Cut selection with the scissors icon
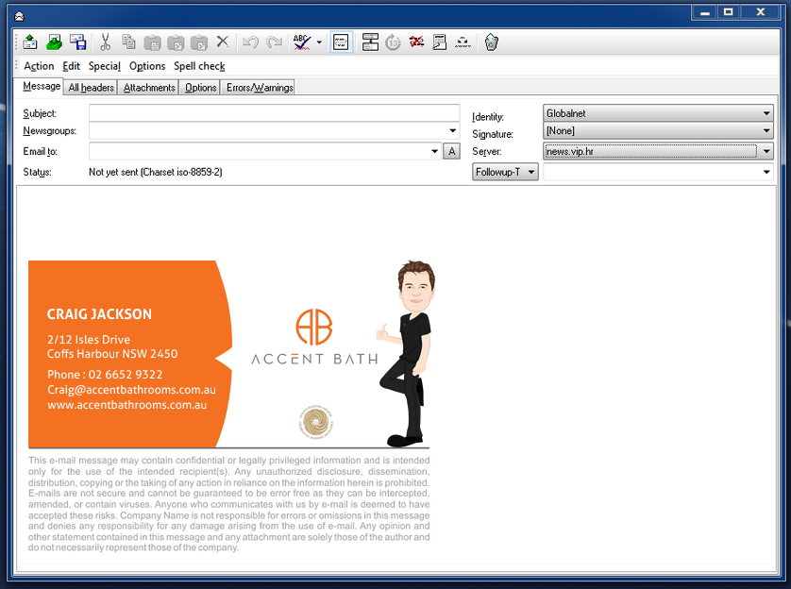The image size is (791, 589). pos(105,42)
